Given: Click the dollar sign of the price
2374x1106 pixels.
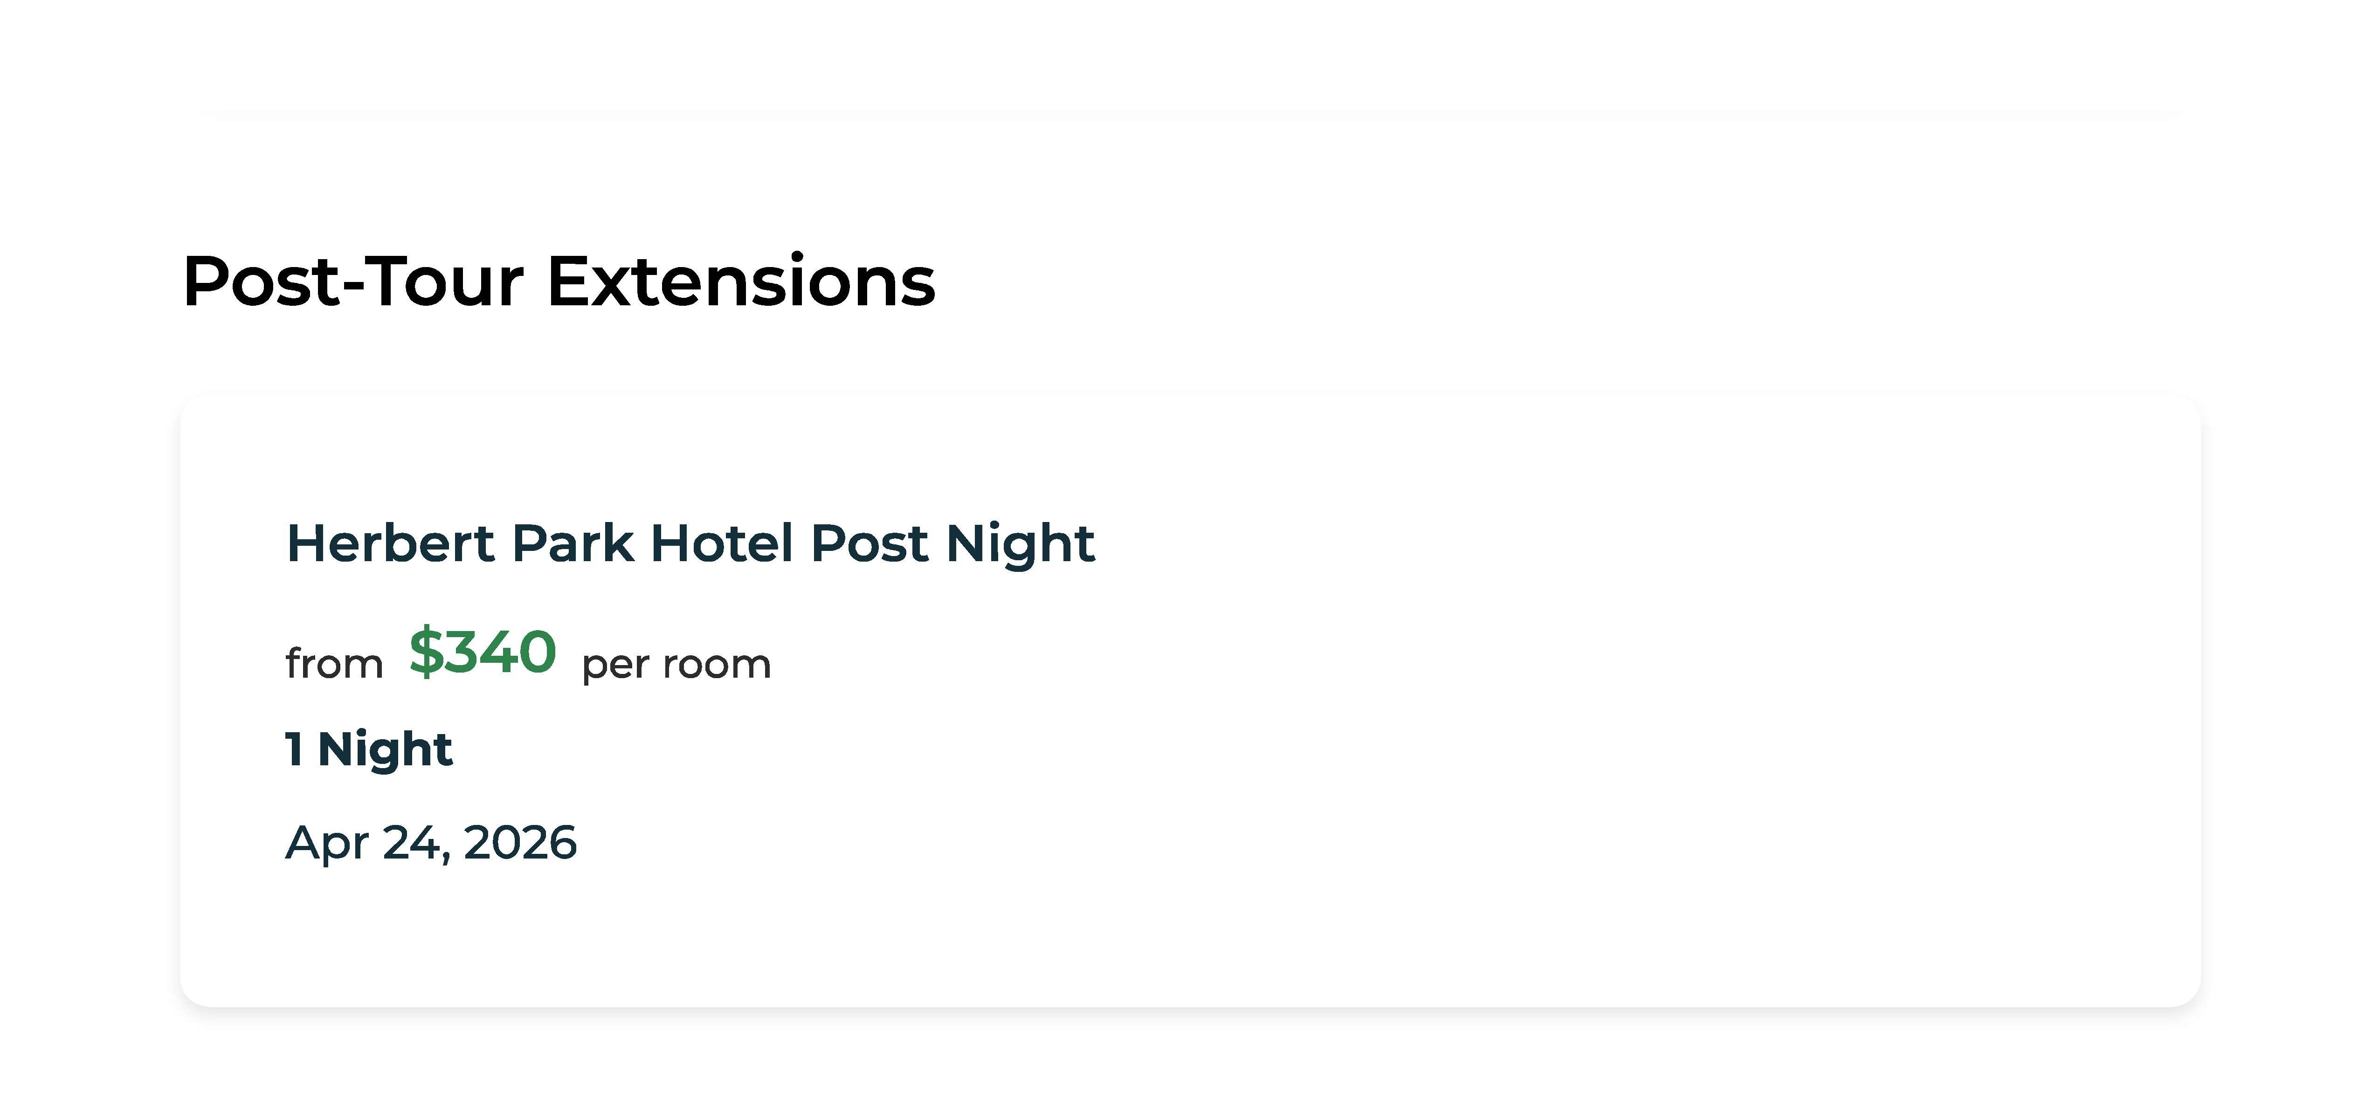Looking at the screenshot, I should pos(425,653).
